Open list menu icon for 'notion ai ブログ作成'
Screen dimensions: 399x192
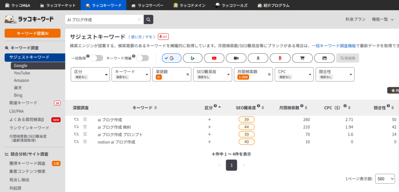tap(85, 142)
